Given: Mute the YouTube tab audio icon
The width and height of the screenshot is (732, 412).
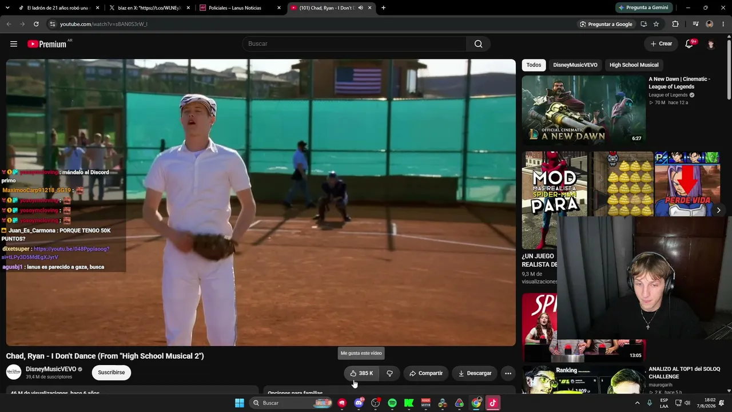Looking at the screenshot, I should 360,8.
